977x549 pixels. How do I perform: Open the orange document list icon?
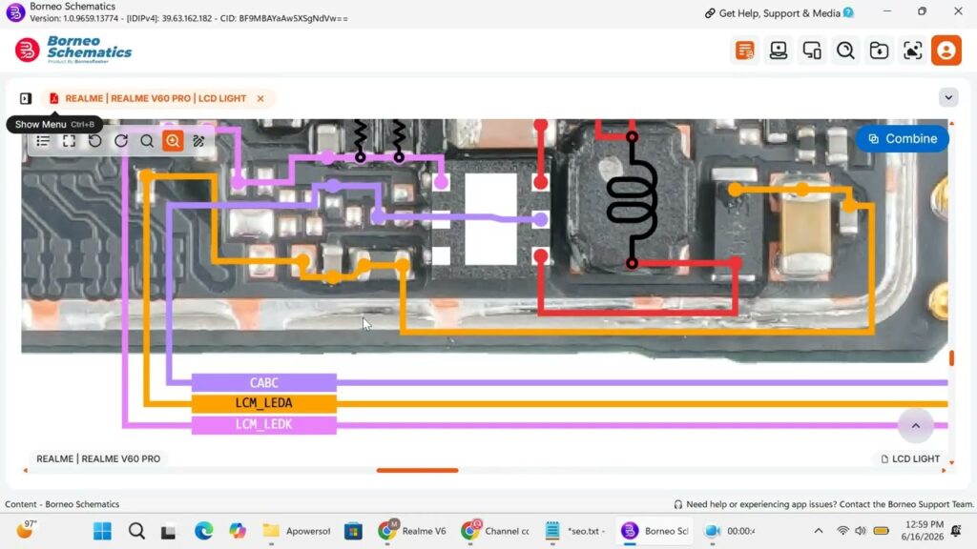[x=744, y=51]
